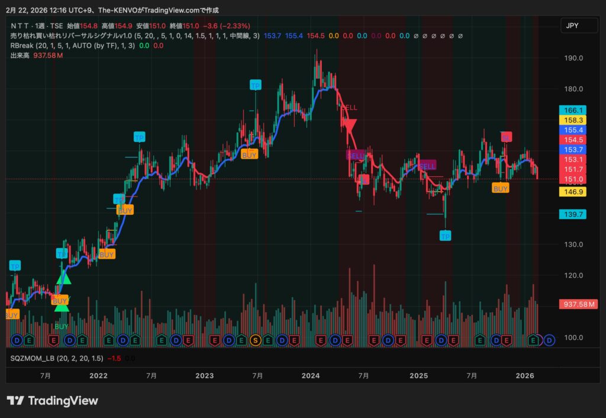Screen dimensions: 606x418
Task: Click the red 937.58M volume label
Action: tap(578, 304)
